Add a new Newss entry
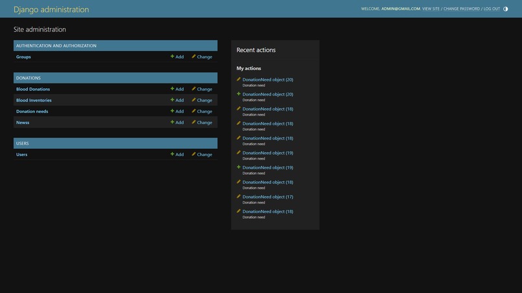 pos(177,122)
